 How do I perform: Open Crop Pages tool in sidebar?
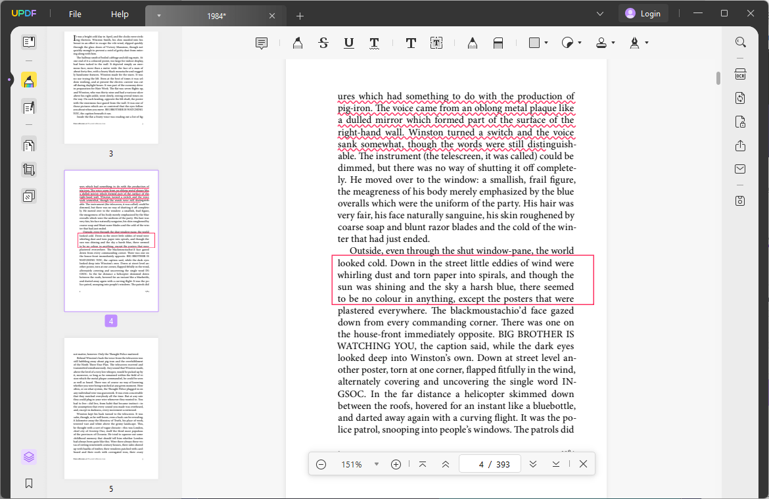pyautogui.click(x=29, y=170)
